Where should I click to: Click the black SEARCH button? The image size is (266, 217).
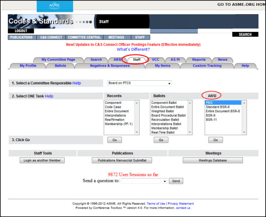(x=245, y=34)
